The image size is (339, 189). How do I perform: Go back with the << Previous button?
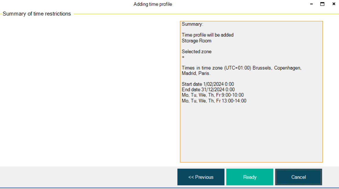pyautogui.click(x=201, y=177)
